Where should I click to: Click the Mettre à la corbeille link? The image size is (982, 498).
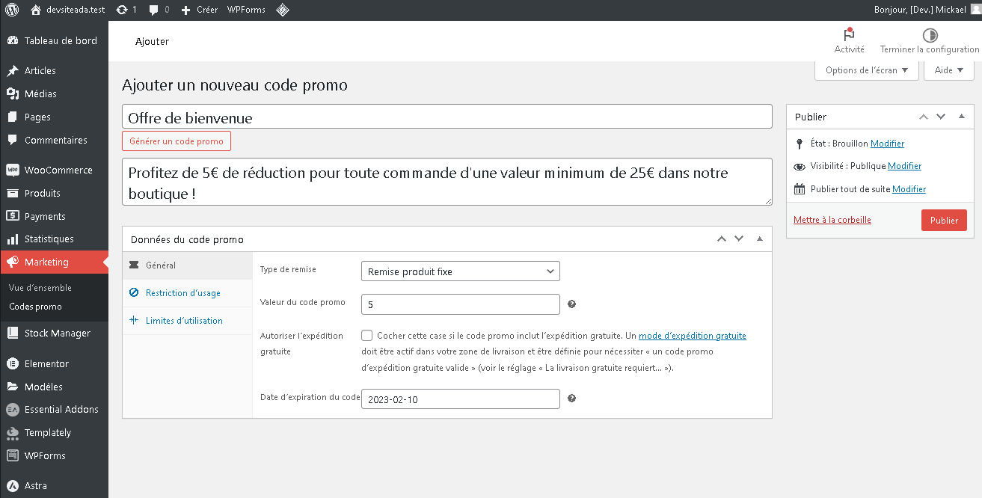pos(832,220)
